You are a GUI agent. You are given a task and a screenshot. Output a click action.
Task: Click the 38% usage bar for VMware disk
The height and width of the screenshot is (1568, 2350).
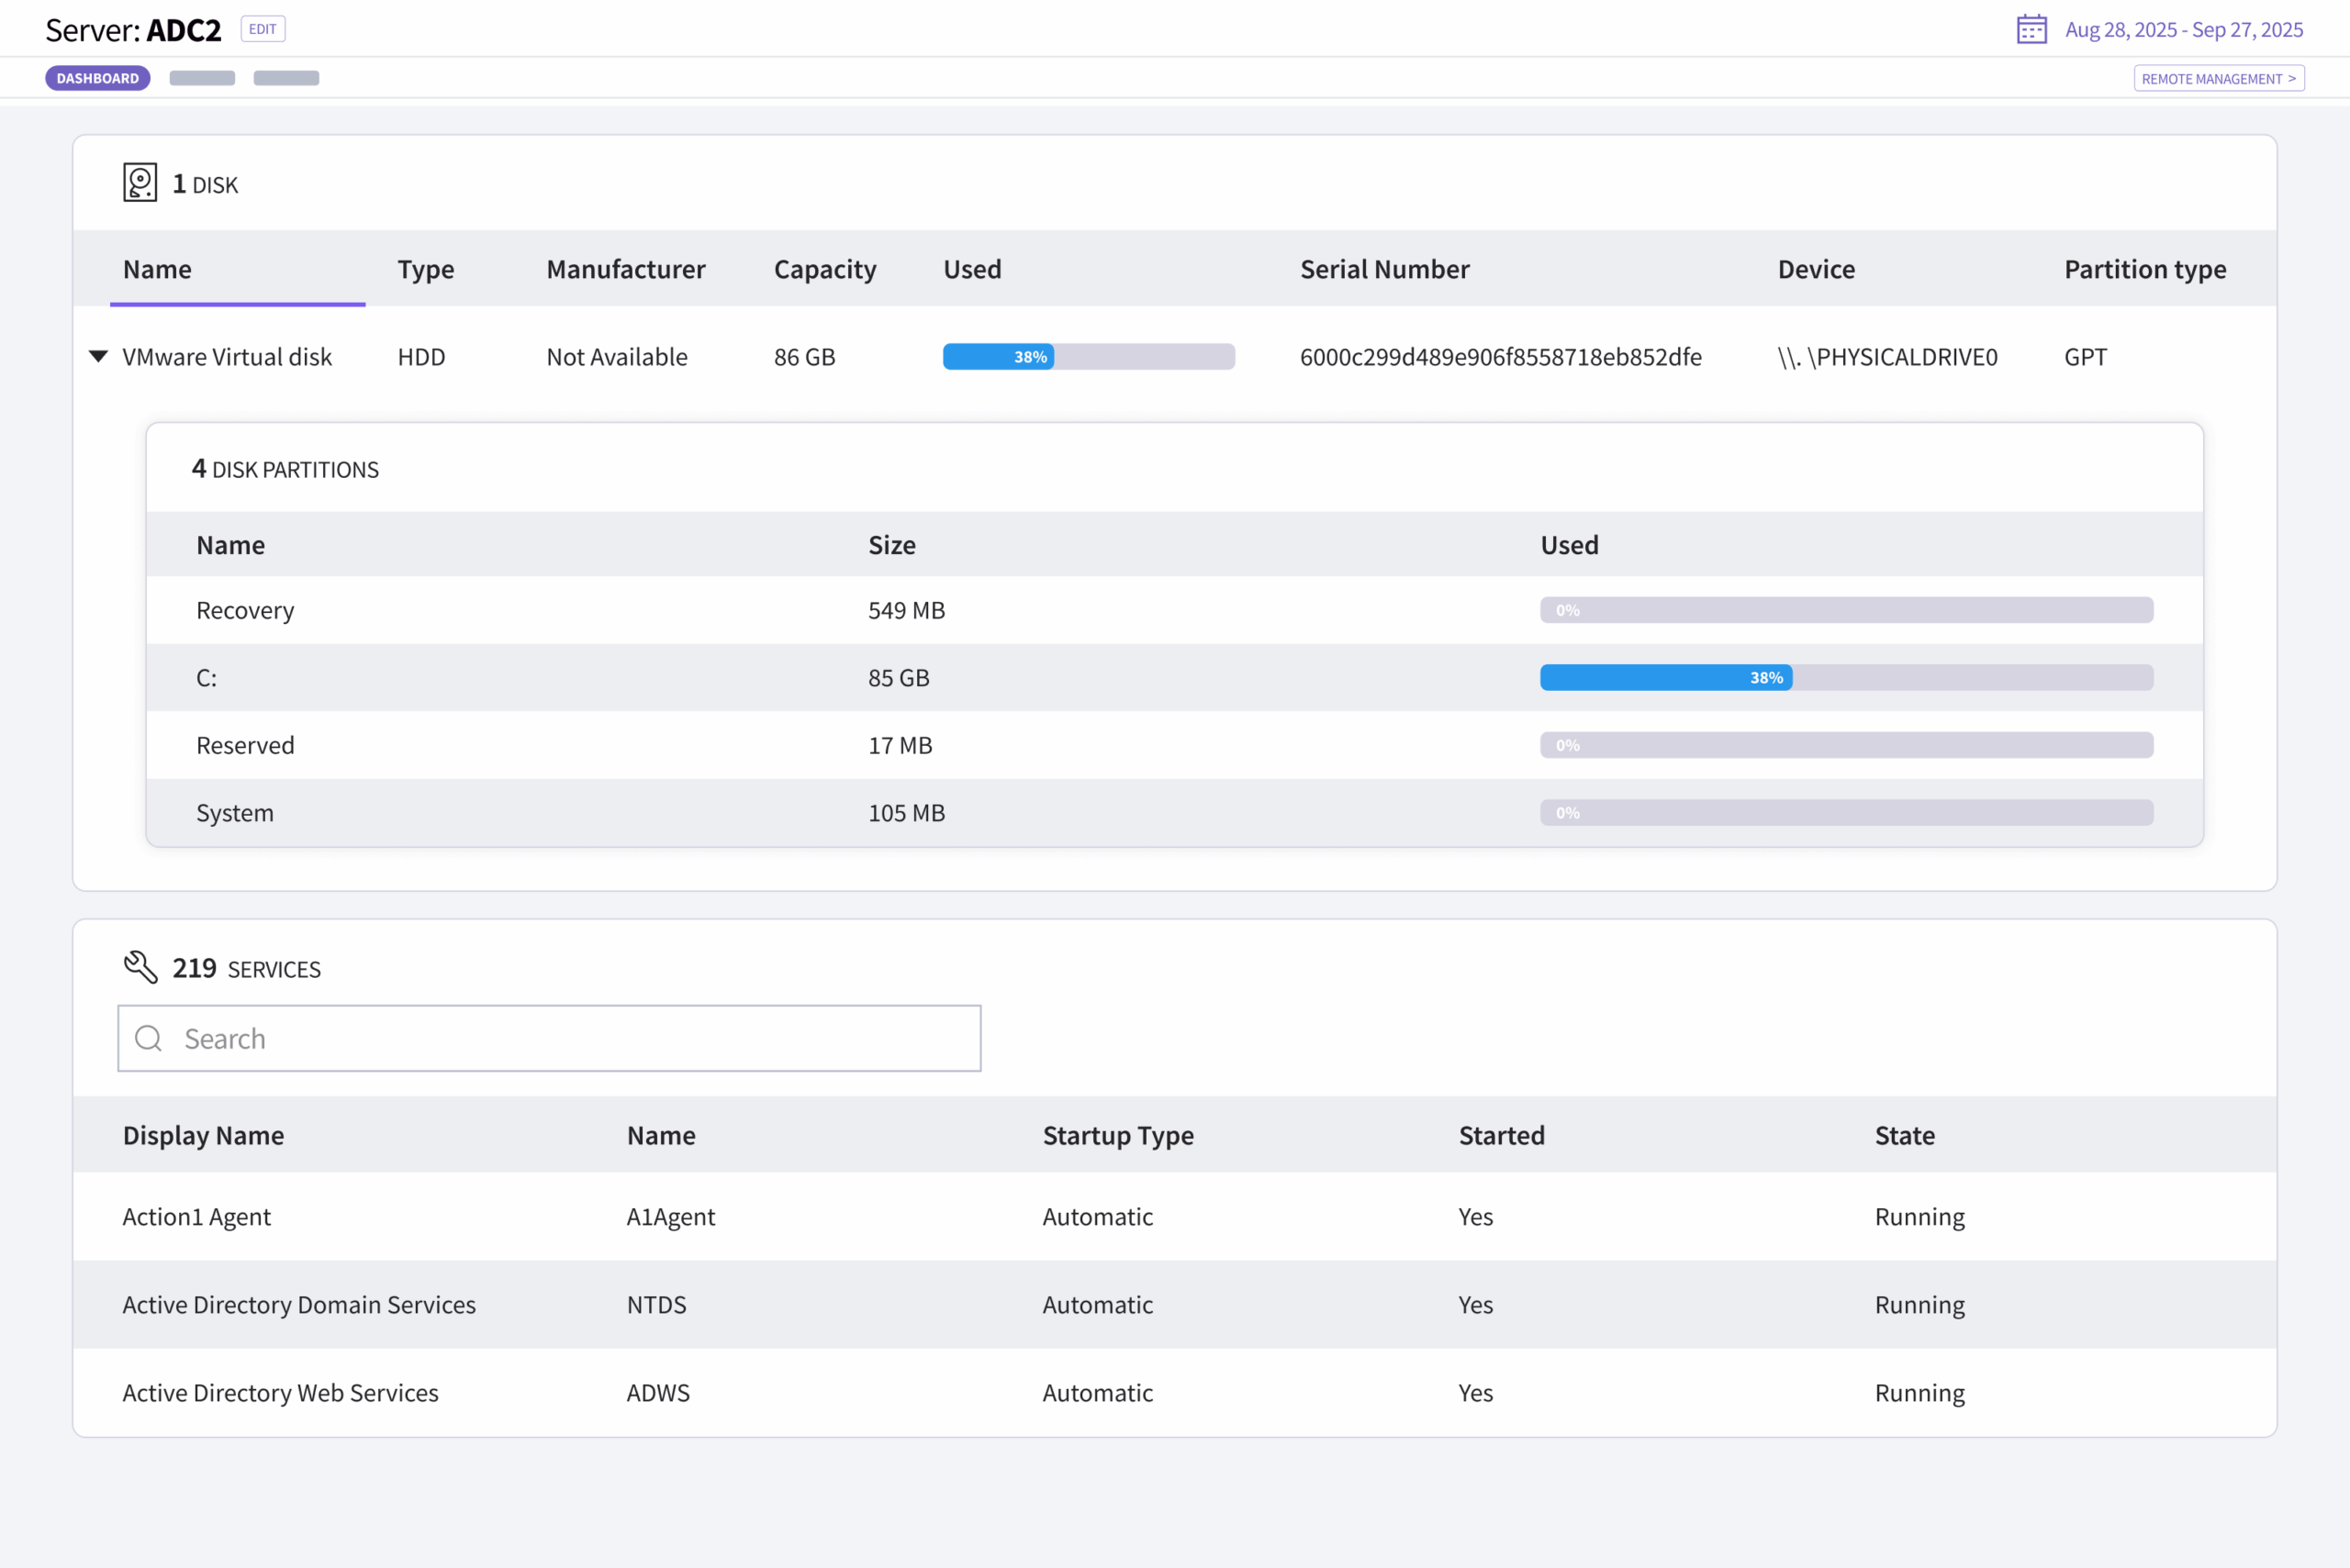coord(1088,356)
